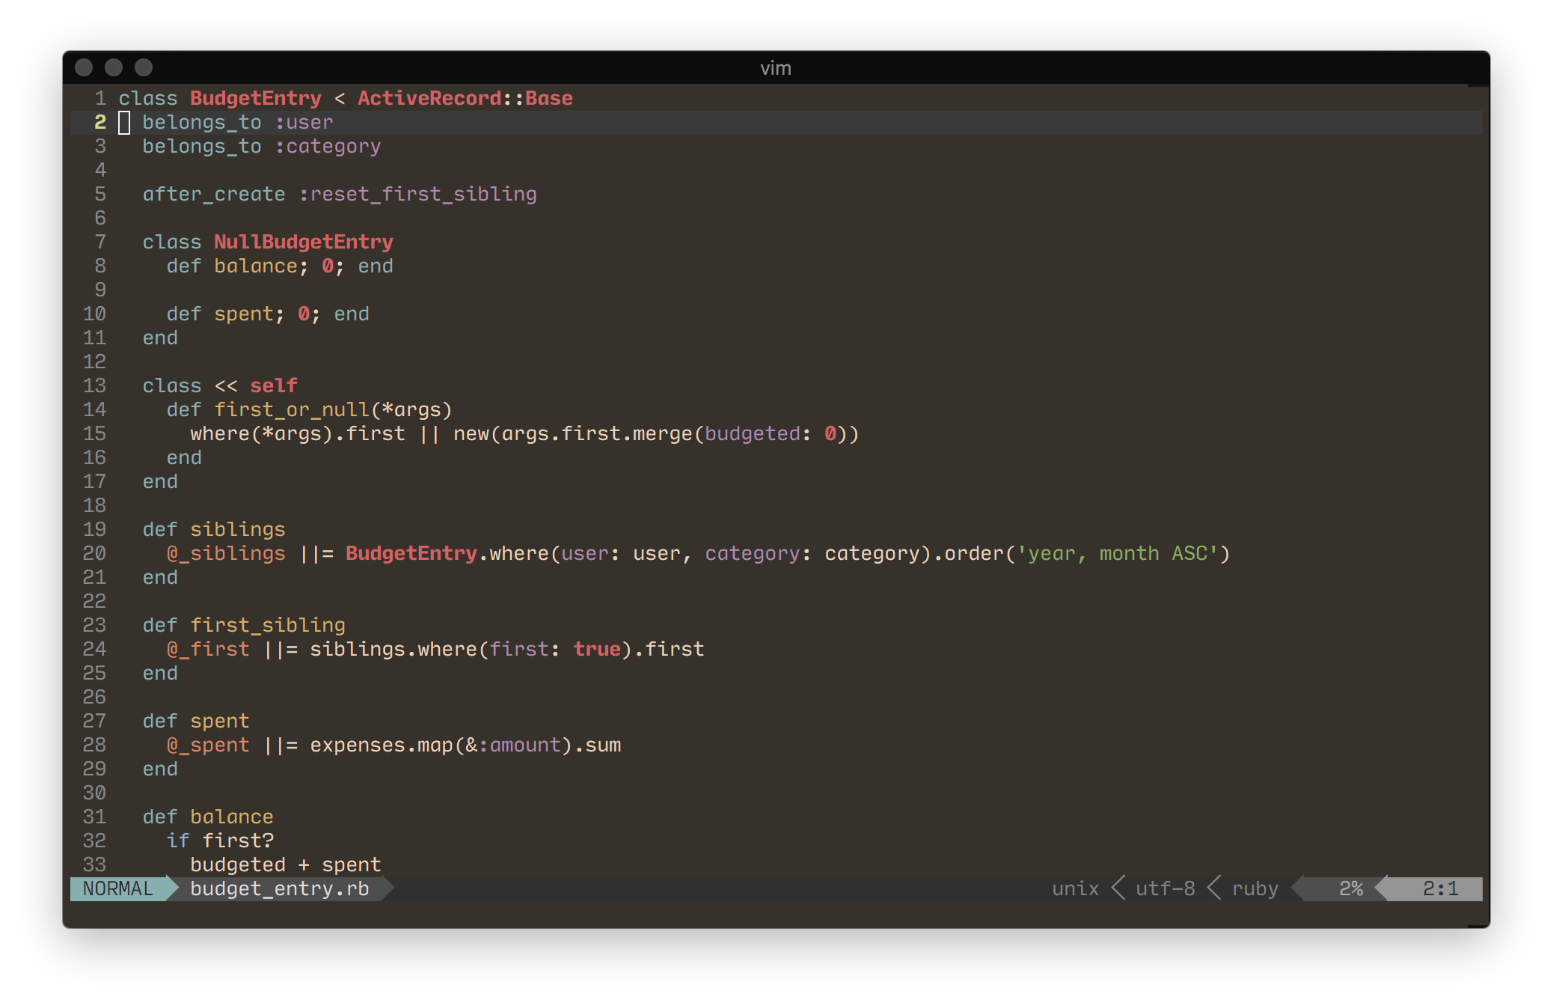
Task: Click the ruby filetype indicator
Action: [x=1255, y=888]
